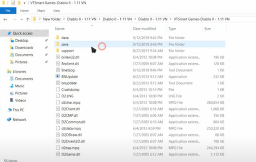Open the View ribbon tab
This screenshot has height=162, width=256.
pos(56,11)
